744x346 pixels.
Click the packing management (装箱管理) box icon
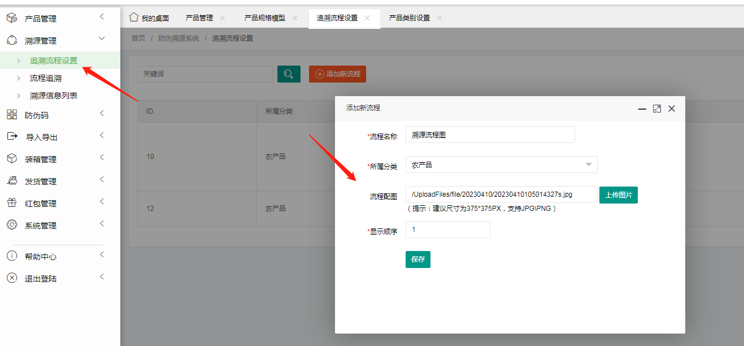click(12, 159)
